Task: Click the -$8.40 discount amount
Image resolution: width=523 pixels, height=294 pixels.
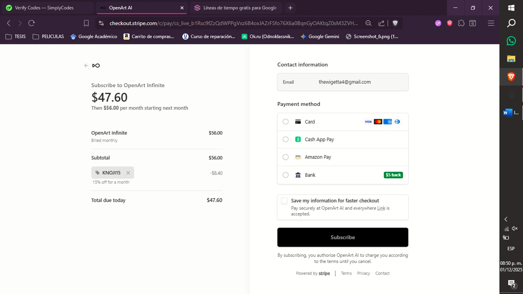Action: click(x=216, y=173)
